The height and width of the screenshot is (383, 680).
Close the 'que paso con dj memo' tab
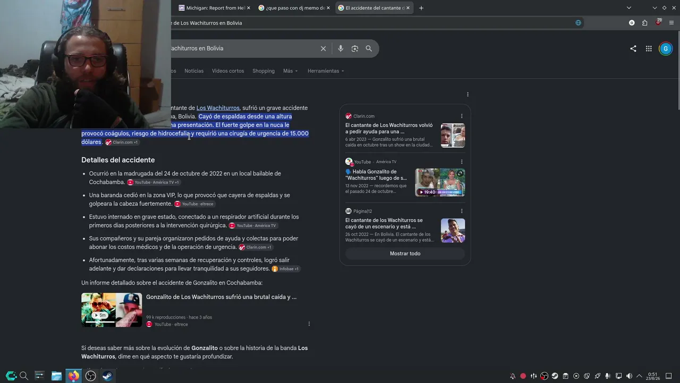click(x=328, y=8)
